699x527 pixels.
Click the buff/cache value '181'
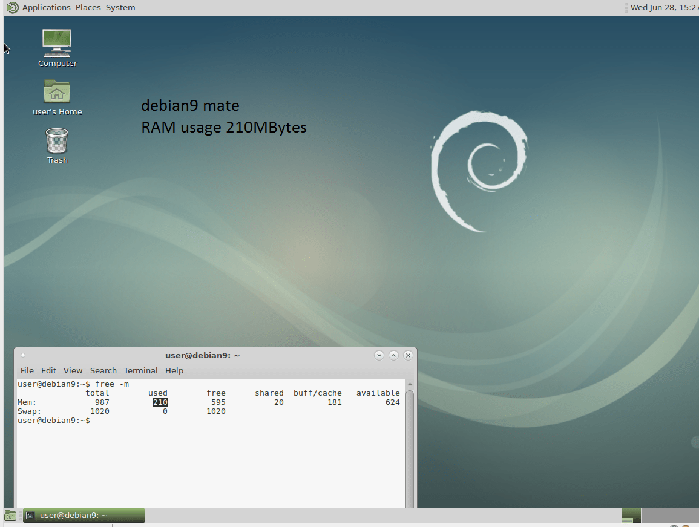pyautogui.click(x=334, y=402)
